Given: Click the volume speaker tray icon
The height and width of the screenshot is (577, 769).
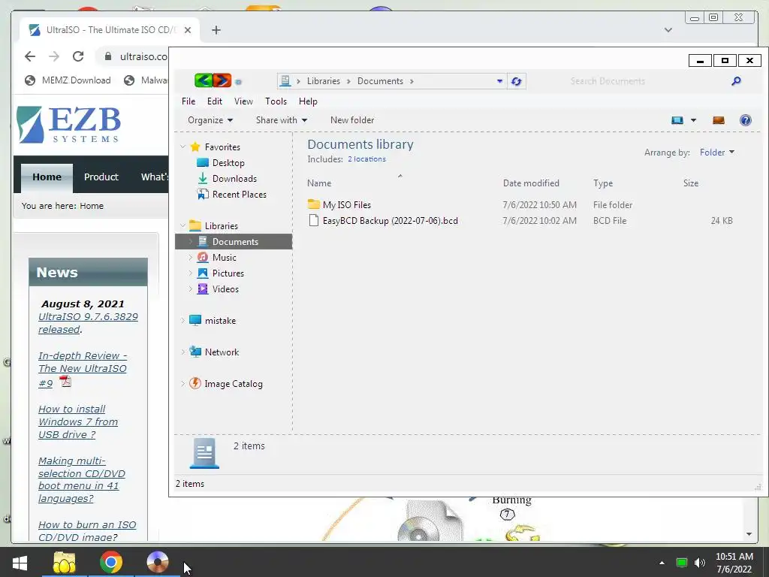Looking at the screenshot, I should click(x=699, y=563).
